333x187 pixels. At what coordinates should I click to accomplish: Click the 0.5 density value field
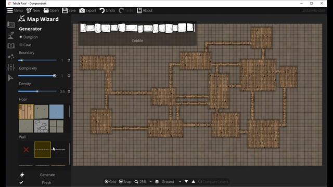pyautogui.click(x=62, y=91)
